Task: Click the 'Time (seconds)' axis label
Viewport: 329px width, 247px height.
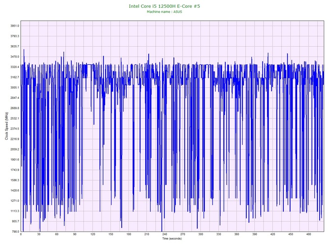Action: [172, 239]
